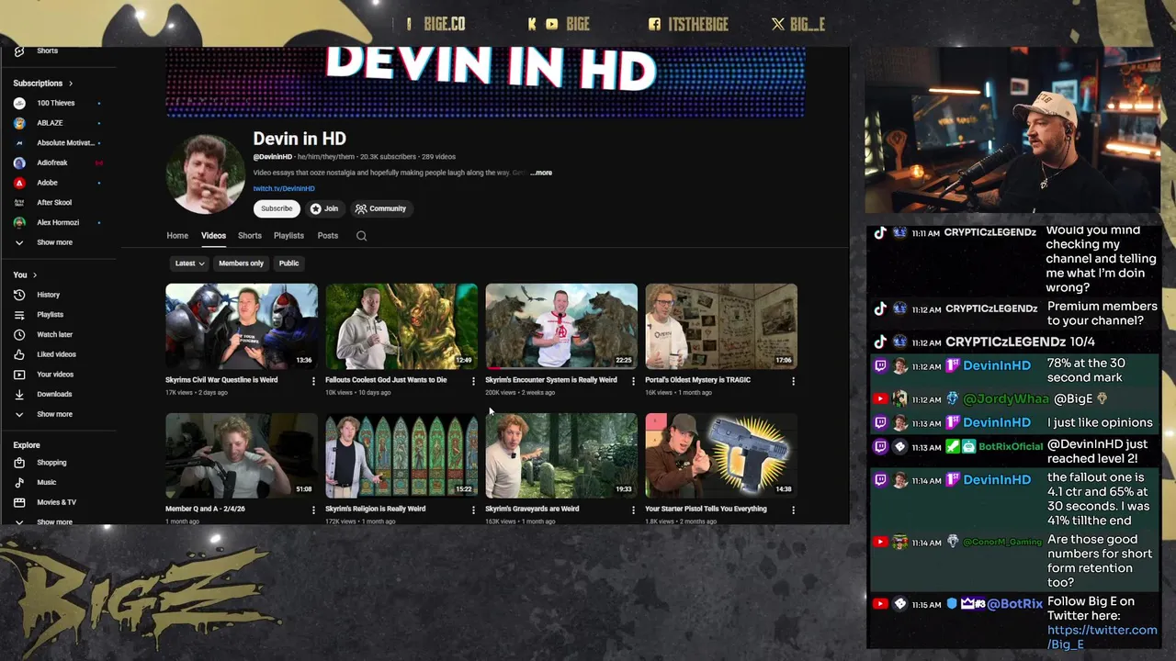Search within the Devin in HD channel
1176x661 pixels.
click(361, 236)
